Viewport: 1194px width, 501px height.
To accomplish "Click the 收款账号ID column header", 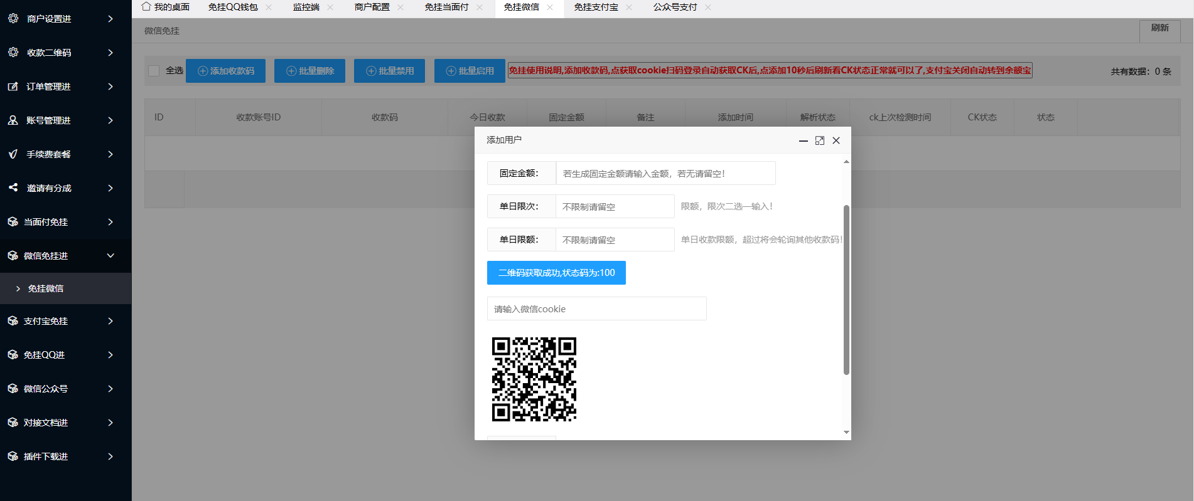I will [259, 117].
